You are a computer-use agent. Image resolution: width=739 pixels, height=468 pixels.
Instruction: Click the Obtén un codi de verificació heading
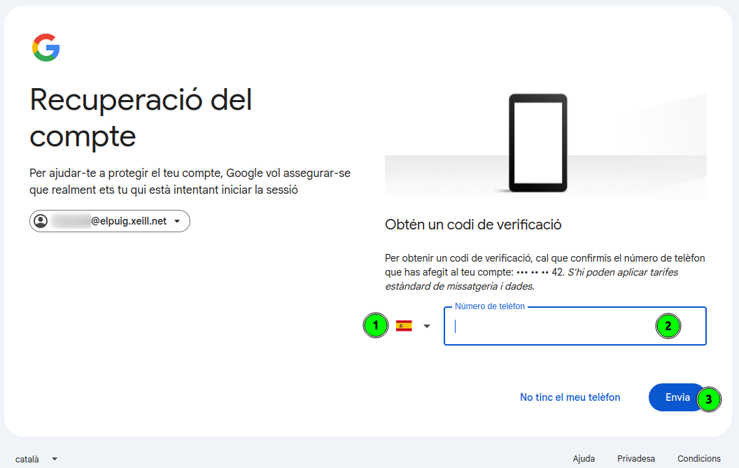473,225
